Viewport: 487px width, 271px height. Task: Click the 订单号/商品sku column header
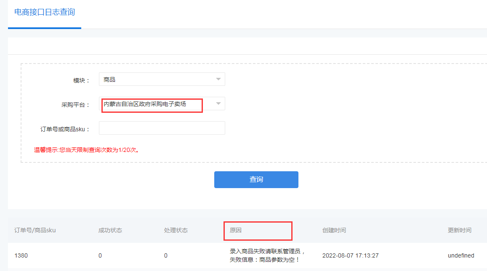[x=35, y=230]
